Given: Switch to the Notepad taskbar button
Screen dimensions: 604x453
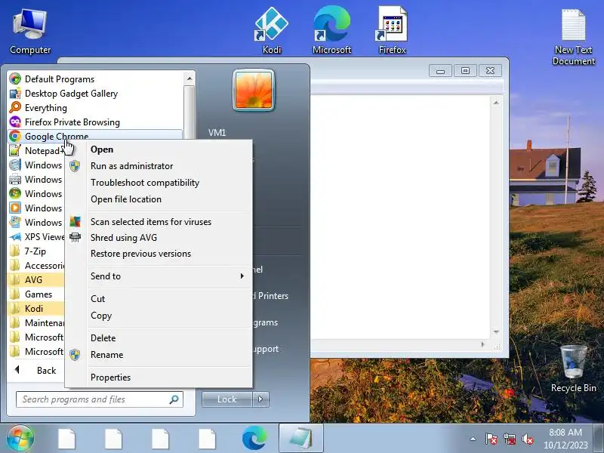Looking at the screenshot, I should [300, 439].
